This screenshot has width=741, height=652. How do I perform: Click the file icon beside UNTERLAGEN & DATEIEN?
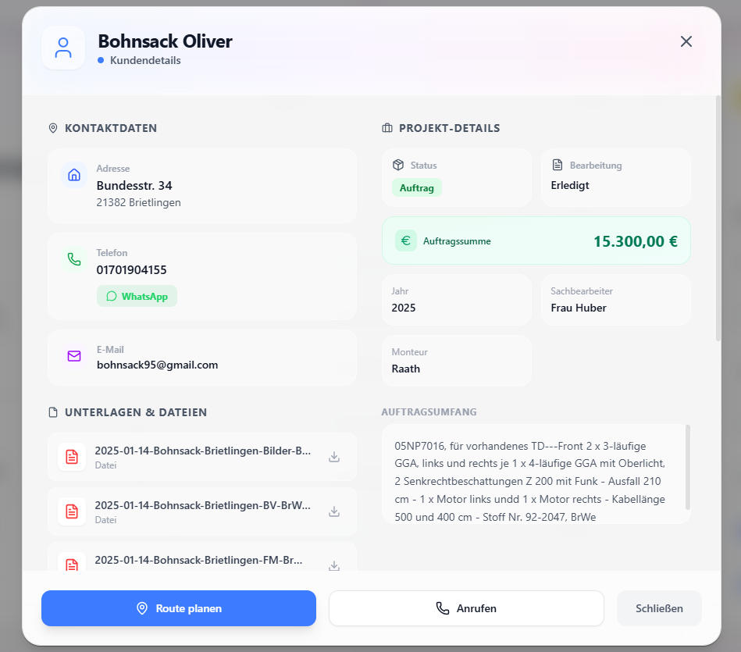click(53, 412)
